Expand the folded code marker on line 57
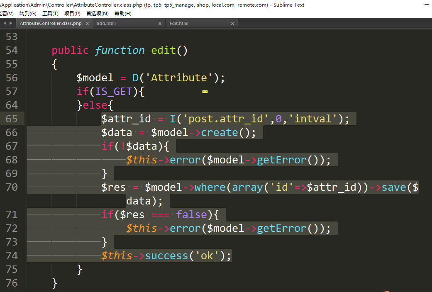Image resolution: width=432 pixels, height=292 pixels. click(205, 92)
